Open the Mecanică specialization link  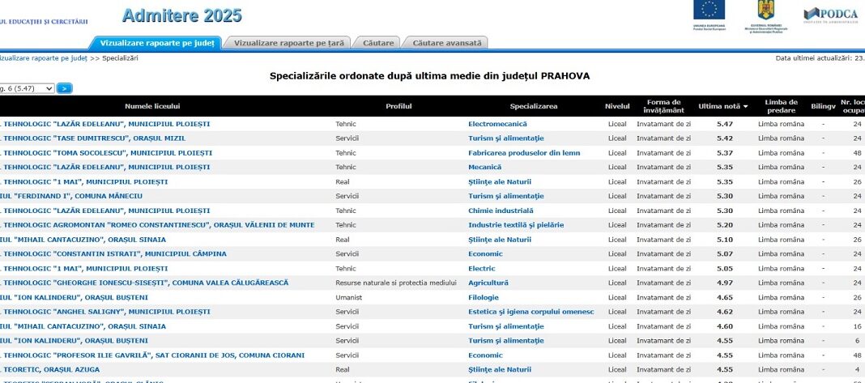point(485,168)
